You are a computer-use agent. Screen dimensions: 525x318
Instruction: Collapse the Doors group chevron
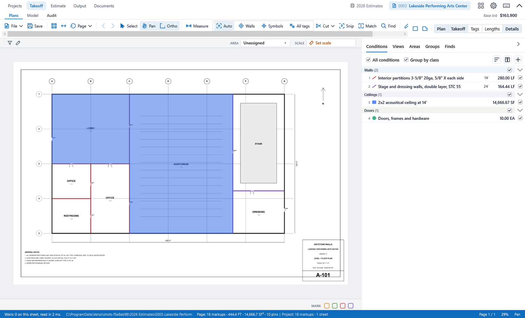click(520, 110)
